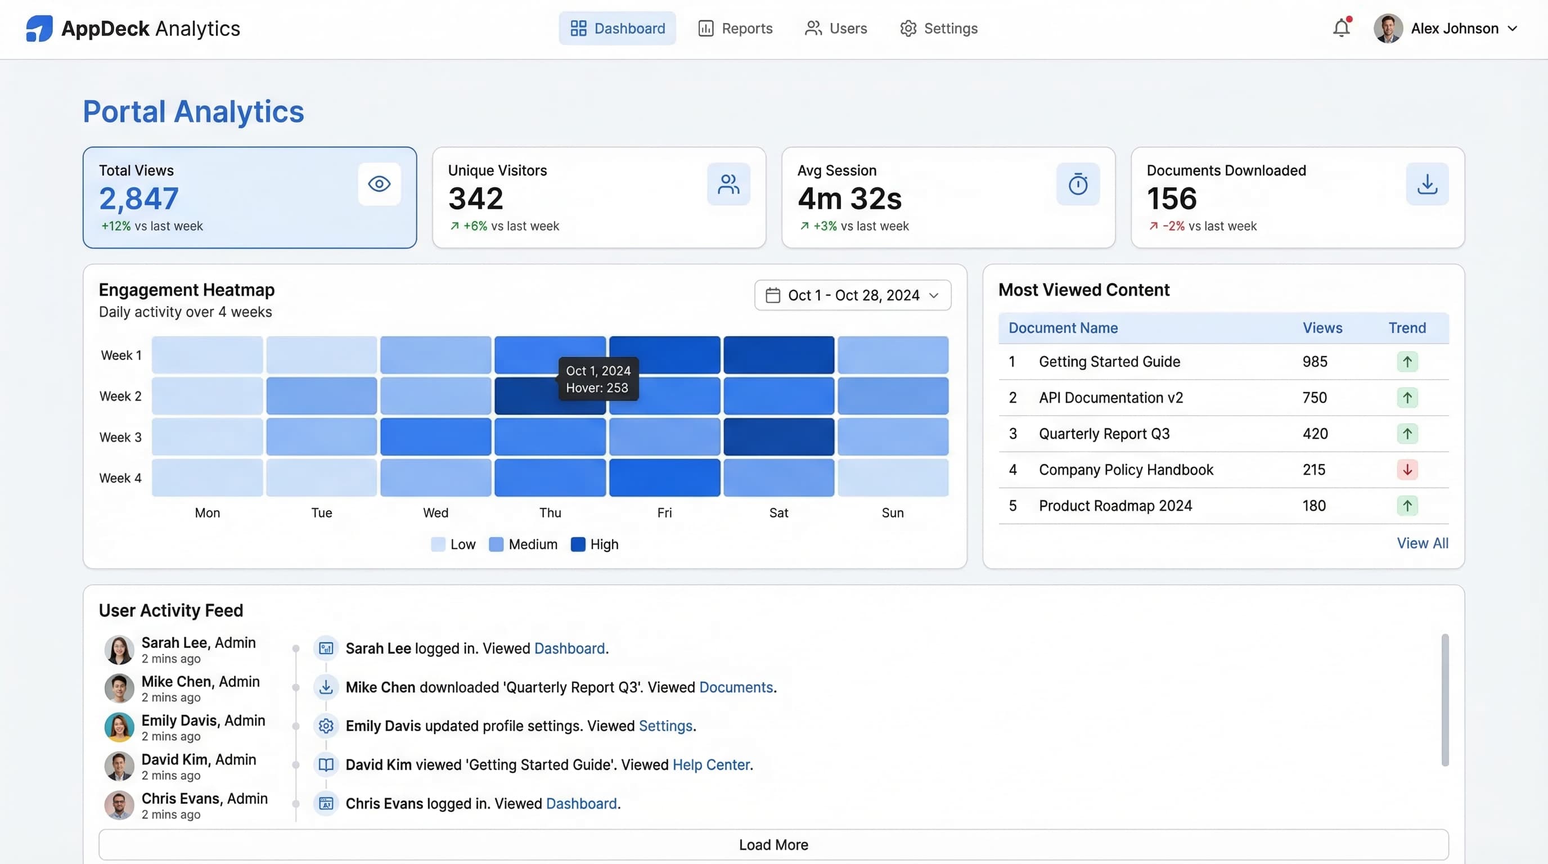
Task: Click Alex Johnson's profile photo
Action: click(x=1388, y=28)
